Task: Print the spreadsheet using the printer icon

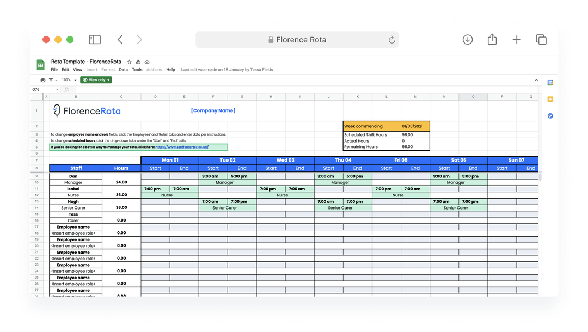Action: tap(42, 79)
